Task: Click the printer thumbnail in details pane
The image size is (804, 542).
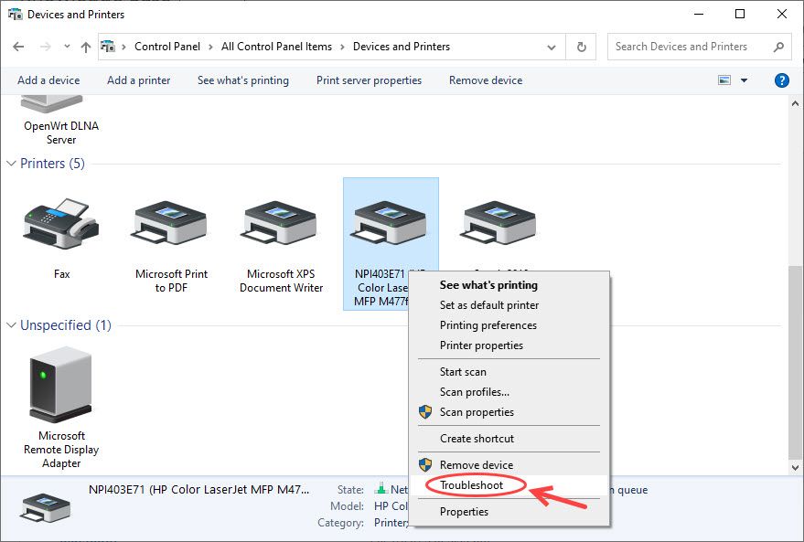Action: coord(46,507)
